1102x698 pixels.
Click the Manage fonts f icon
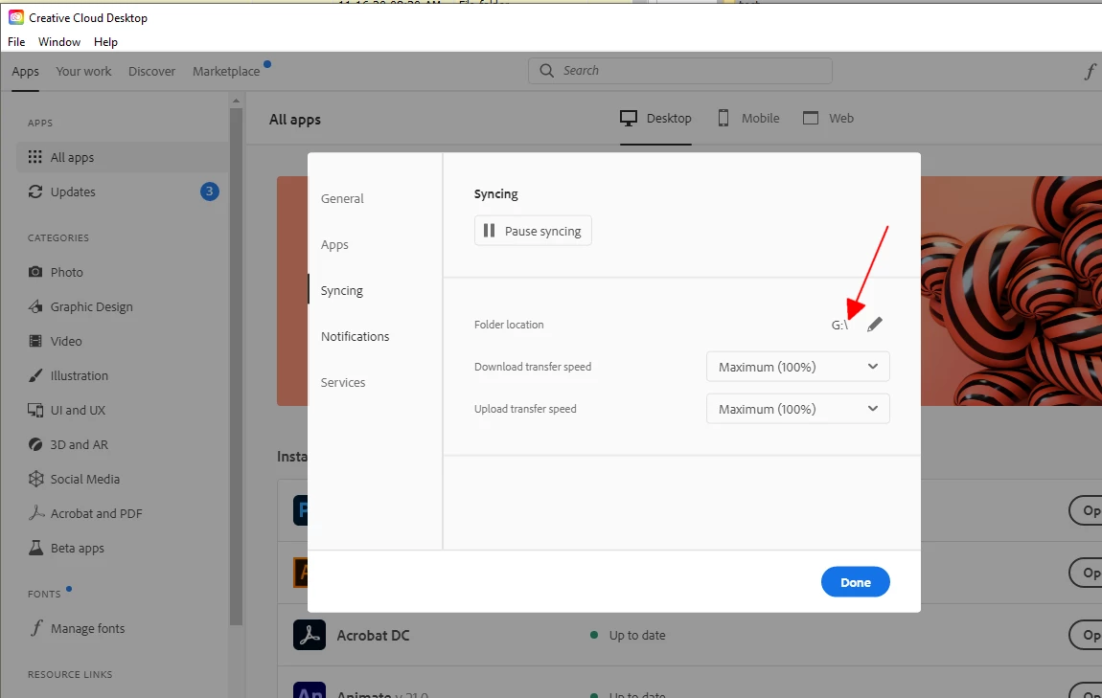point(36,628)
